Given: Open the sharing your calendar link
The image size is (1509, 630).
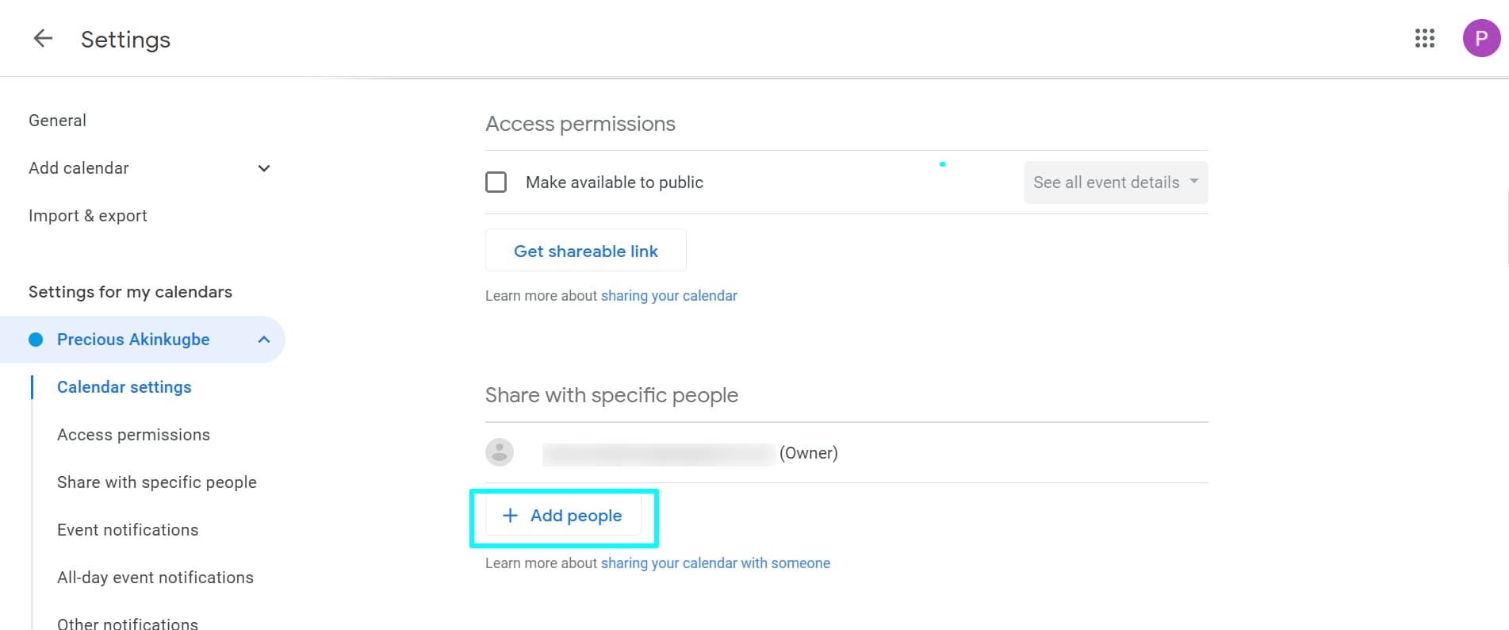Looking at the screenshot, I should click(668, 296).
